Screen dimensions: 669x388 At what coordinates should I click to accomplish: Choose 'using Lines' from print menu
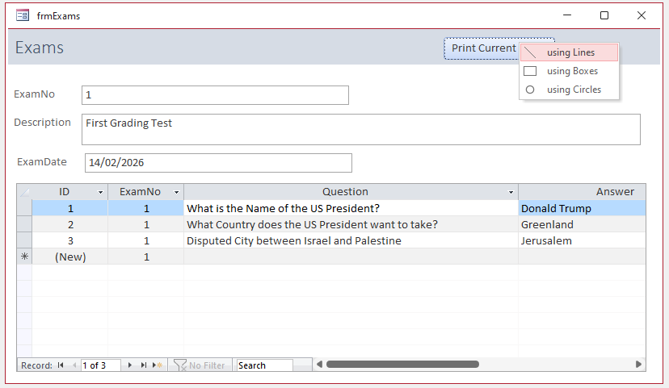(570, 52)
